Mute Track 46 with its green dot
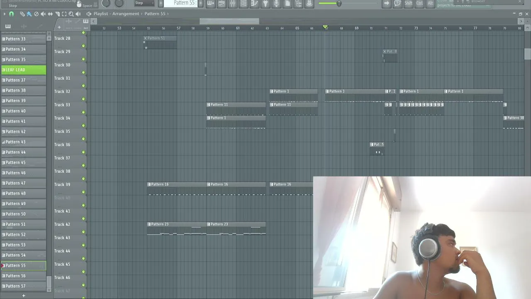This screenshot has width=531, height=299. tap(83, 285)
